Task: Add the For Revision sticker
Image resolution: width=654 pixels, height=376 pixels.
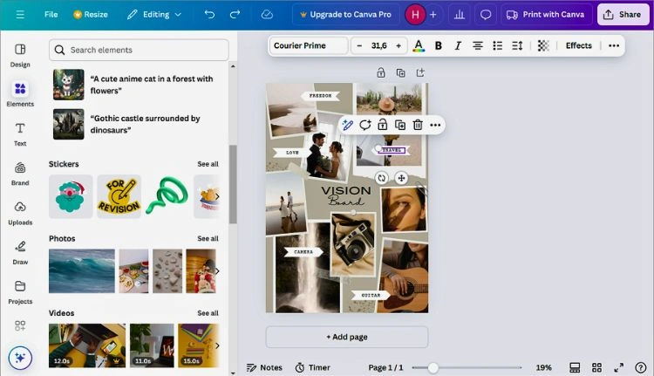Action: click(119, 196)
